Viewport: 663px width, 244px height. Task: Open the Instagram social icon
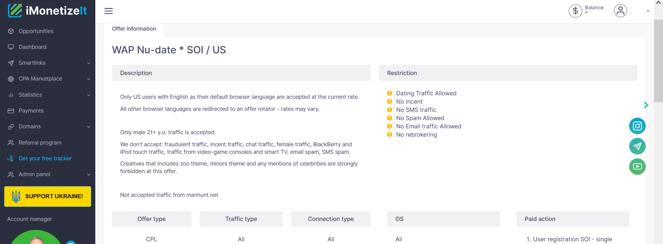pos(637,126)
